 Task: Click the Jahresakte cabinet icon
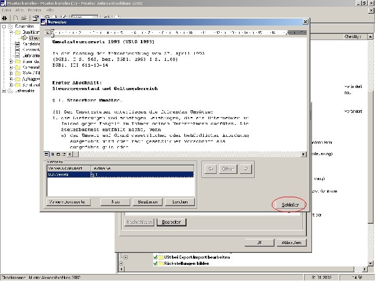[x=10, y=91]
